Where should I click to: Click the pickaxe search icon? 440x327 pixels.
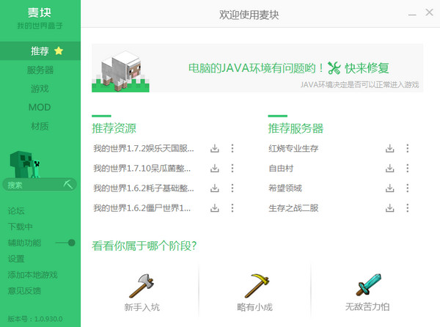pyautogui.click(x=68, y=185)
